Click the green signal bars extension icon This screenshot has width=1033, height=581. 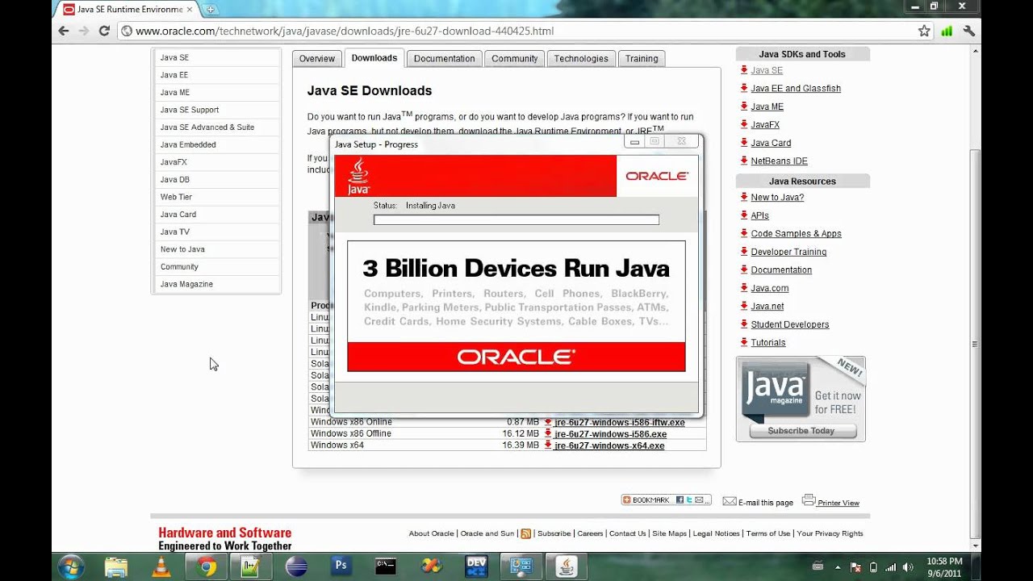pyautogui.click(x=947, y=31)
